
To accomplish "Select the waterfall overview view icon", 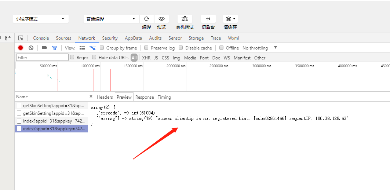I will [92, 48].
